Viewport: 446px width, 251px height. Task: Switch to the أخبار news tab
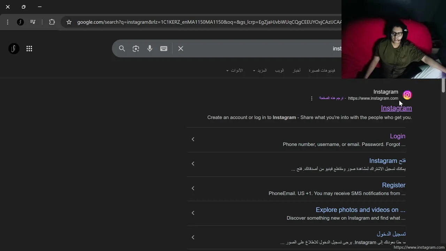pyautogui.click(x=297, y=70)
